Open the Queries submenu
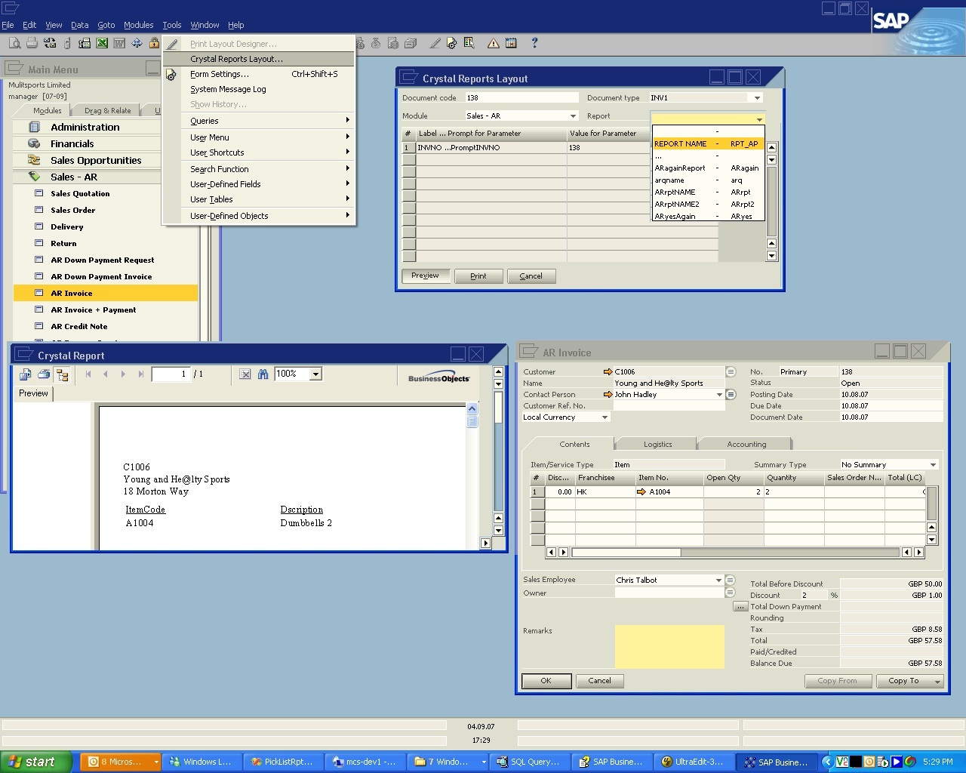Viewport: 966px width, 773px height. click(x=258, y=121)
